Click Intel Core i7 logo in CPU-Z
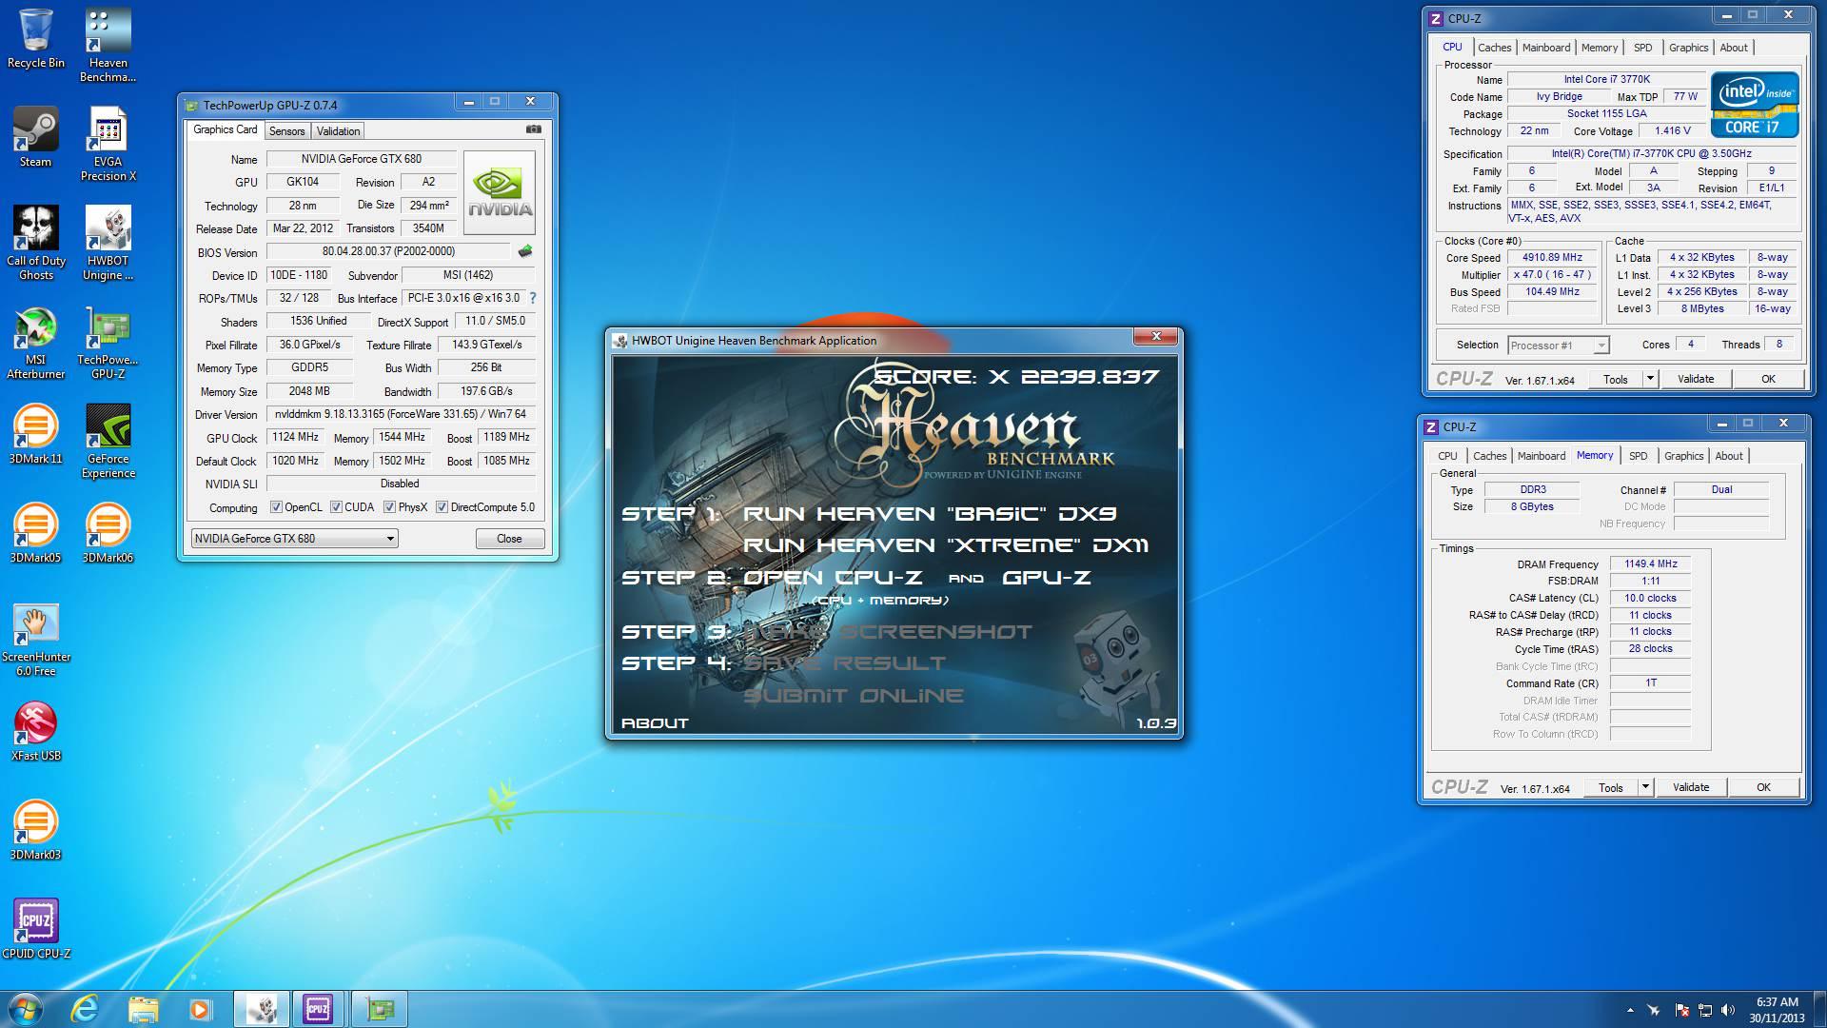 click(1755, 105)
